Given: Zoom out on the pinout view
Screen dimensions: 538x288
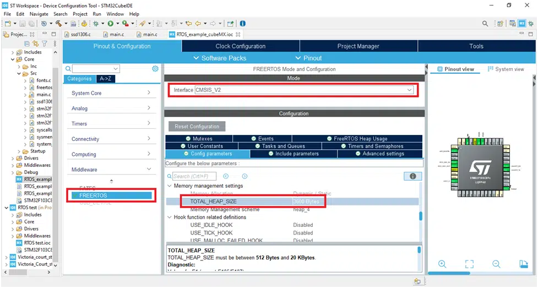Looking at the screenshot, I should 496,264.
